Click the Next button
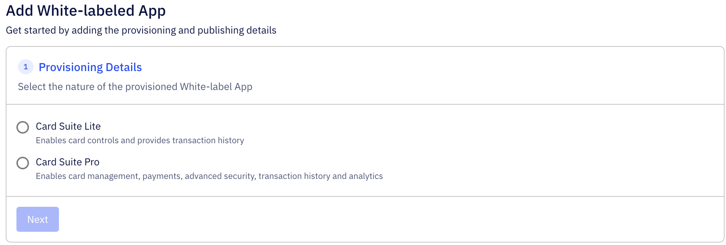The height and width of the screenshot is (245, 726). coord(38,219)
